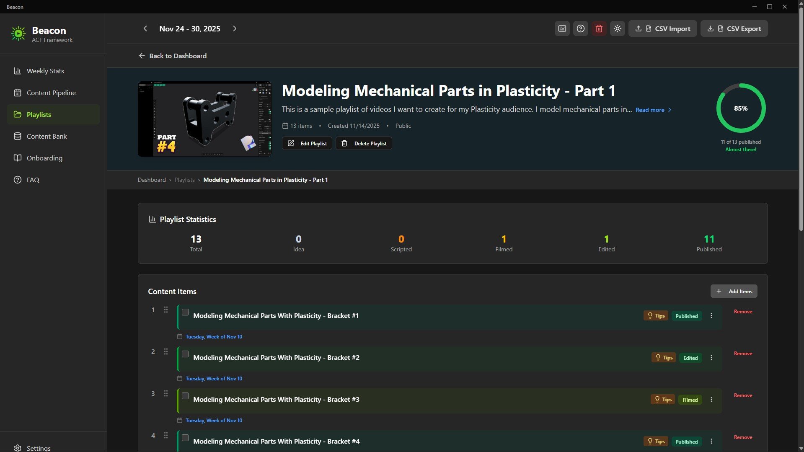The height and width of the screenshot is (452, 804).
Task: Select the Content Bank sidebar icon
Action: [x=18, y=136]
